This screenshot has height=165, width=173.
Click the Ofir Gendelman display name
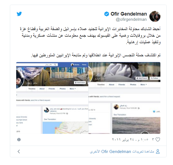tap(129, 14)
